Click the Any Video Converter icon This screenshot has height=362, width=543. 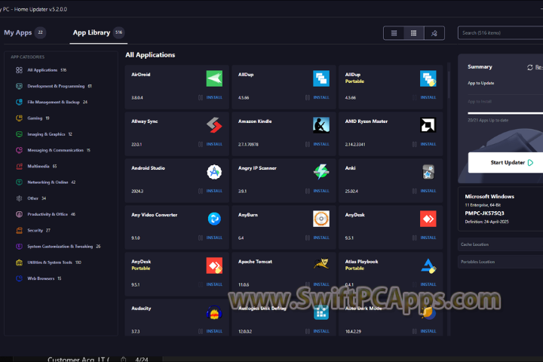coord(214,219)
